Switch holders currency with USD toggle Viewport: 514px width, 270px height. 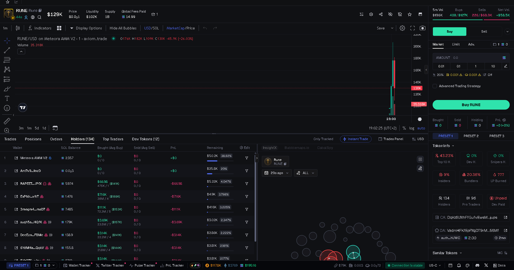(x=418, y=139)
